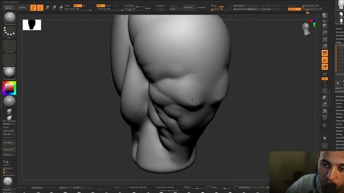The height and width of the screenshot is (193, 344).
Task: Expand the ArrayMesh section
Action: tap(339, 35)
